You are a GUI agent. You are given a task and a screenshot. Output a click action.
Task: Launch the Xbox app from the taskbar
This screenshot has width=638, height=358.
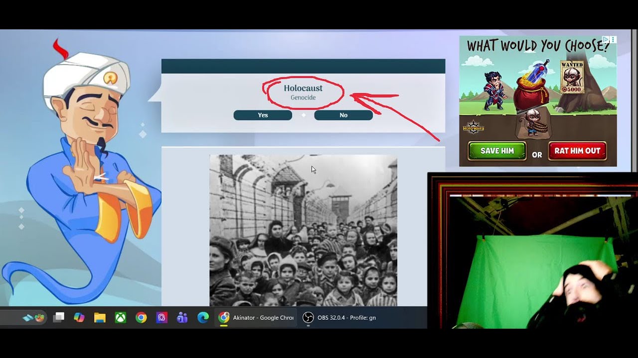(121, 317)
